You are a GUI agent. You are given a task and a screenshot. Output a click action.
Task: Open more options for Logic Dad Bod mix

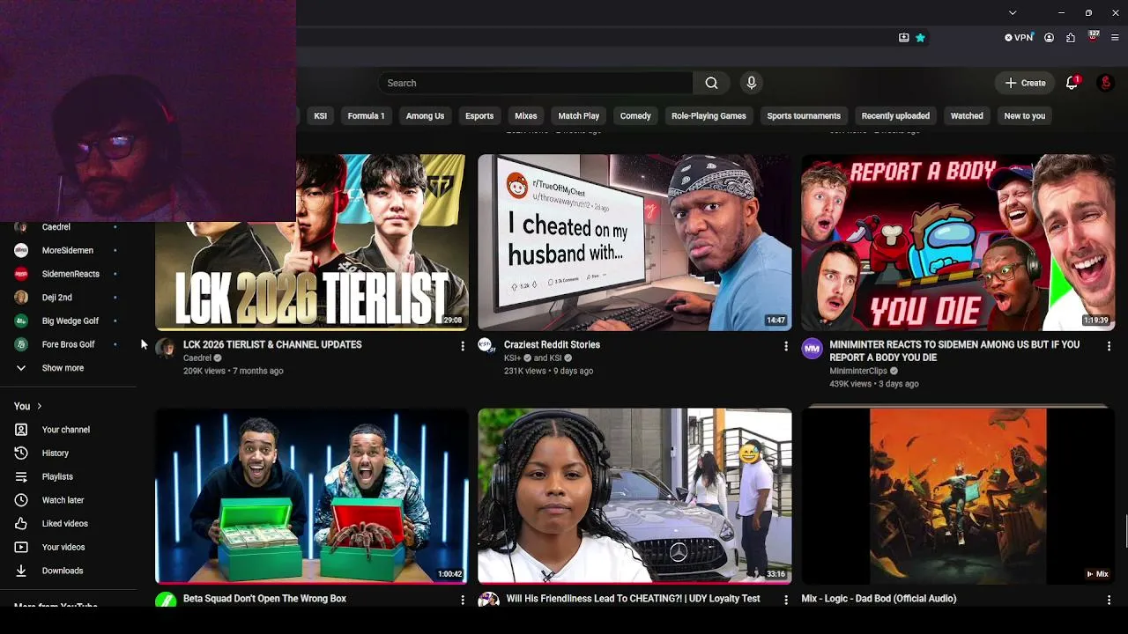coord(1109,600)
